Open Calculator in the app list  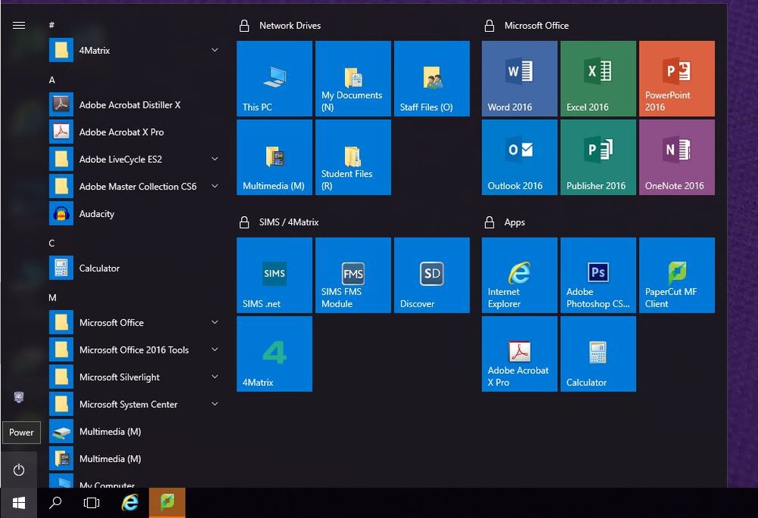click(x=134, y=268)
